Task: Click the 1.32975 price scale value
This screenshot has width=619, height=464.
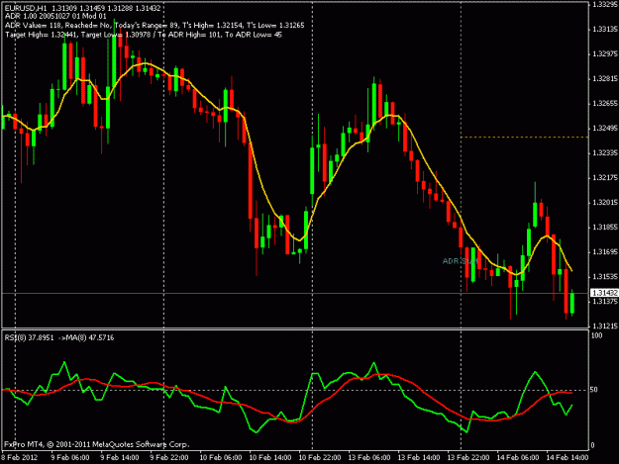Action: (x=605, y=54)
